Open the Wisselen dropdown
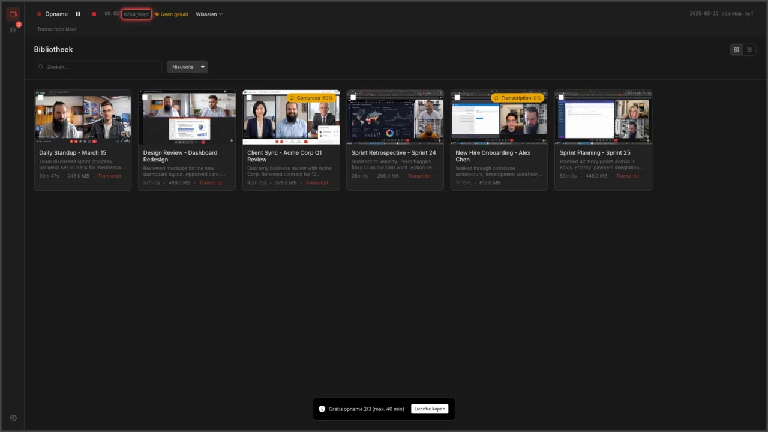Viewport: 768px width, 432px height. click(209, 14)
